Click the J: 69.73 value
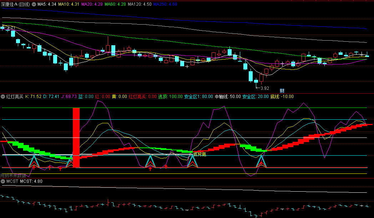 point(69,97)
